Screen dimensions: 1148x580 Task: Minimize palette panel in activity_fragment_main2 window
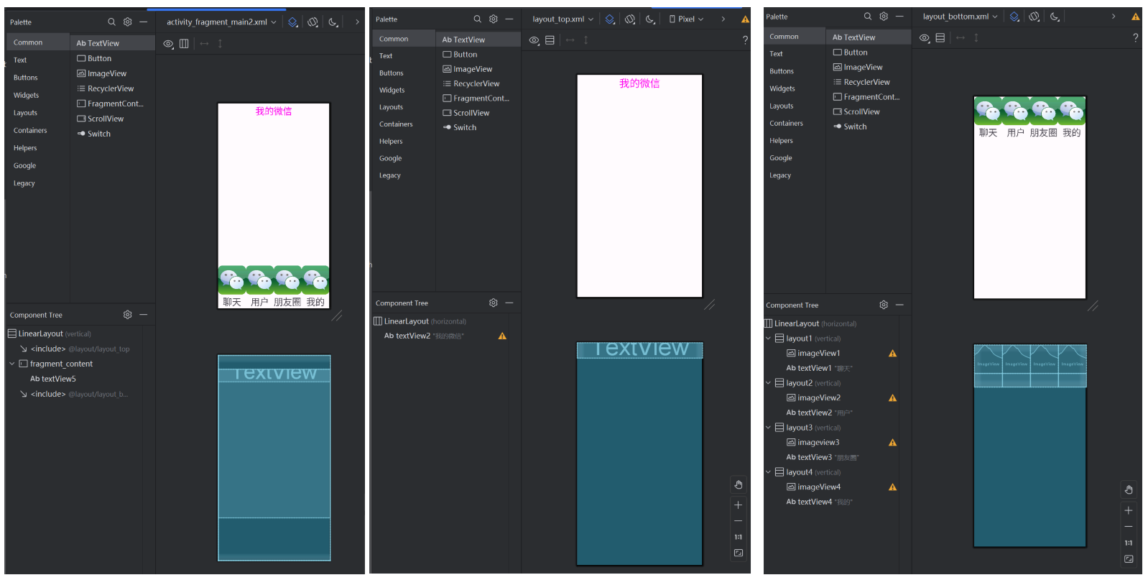(x=143, y=22)
